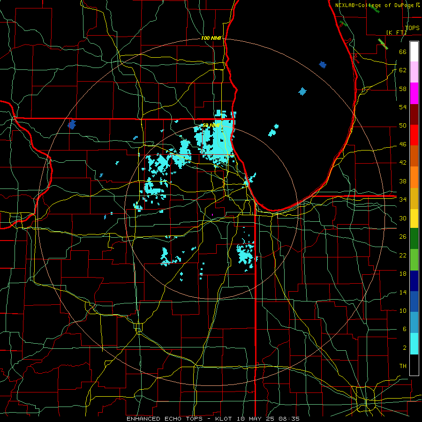The height and width of the screenshot is (422, 422).
Task: Click the legend value 10
Action: [x=403, y=310]
